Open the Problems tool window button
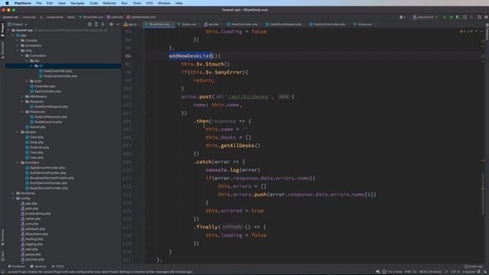 16,267
